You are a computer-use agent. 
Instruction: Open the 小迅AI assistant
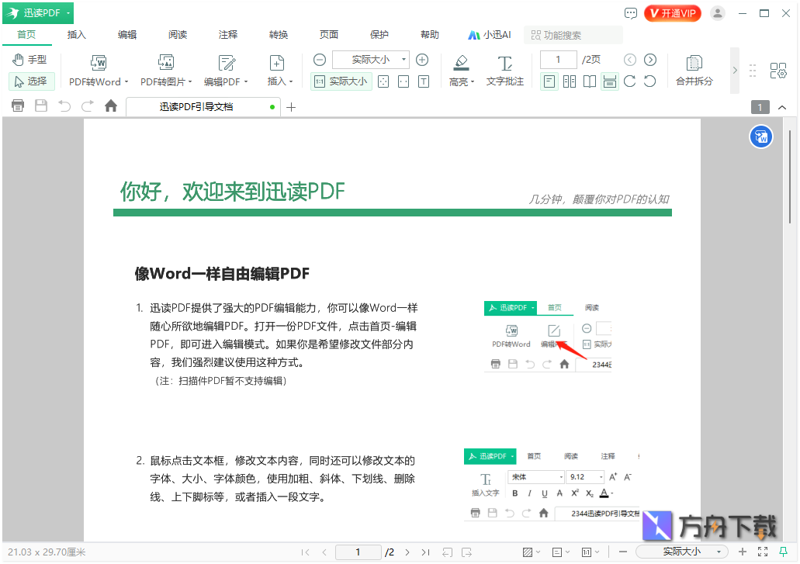[490, 35]
